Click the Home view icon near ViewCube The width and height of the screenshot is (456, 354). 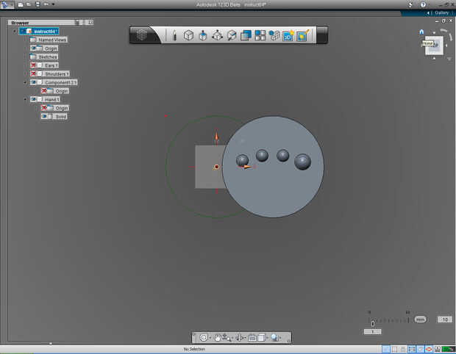pyautogui.click(x=421, y=32)
